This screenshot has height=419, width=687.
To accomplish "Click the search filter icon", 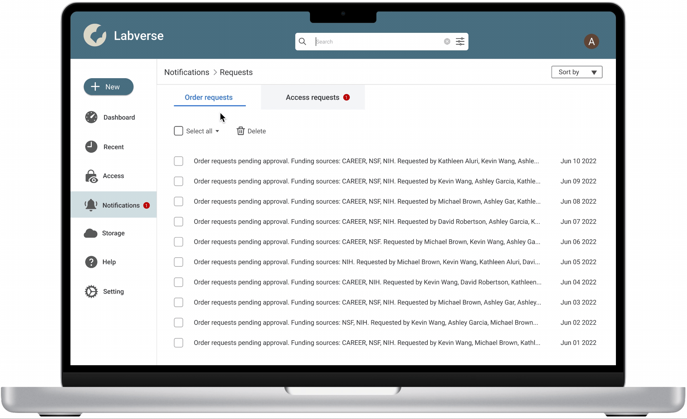I will [x=460, y=41].
